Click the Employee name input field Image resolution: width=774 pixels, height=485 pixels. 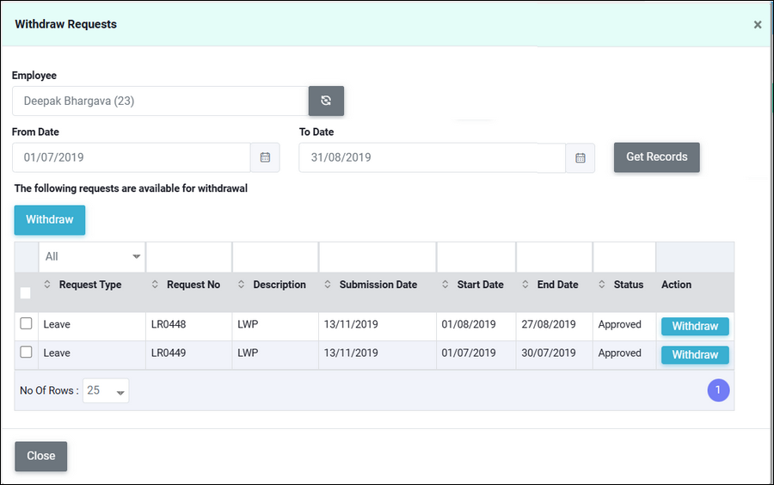160,101
